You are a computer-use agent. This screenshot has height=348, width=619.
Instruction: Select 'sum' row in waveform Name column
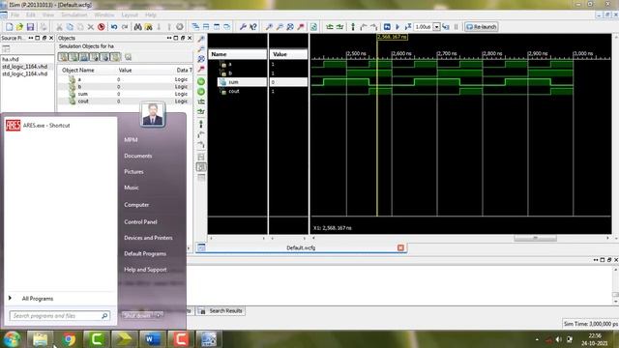(242, 82)
